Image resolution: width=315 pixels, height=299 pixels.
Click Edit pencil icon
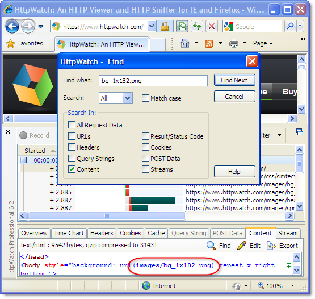(x=242, y=246)
